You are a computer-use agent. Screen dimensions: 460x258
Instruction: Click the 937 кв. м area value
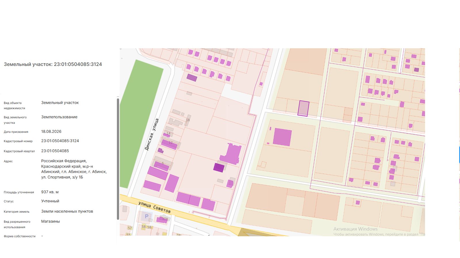(x=50, y=192)
